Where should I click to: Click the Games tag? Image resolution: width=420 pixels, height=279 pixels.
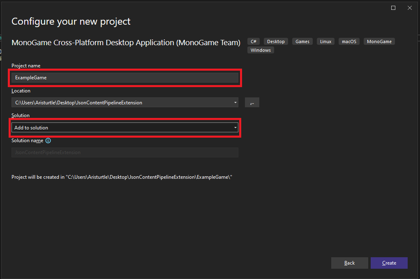302,42
